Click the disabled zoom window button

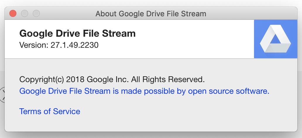pyautogui.click(x=36, y=13)
